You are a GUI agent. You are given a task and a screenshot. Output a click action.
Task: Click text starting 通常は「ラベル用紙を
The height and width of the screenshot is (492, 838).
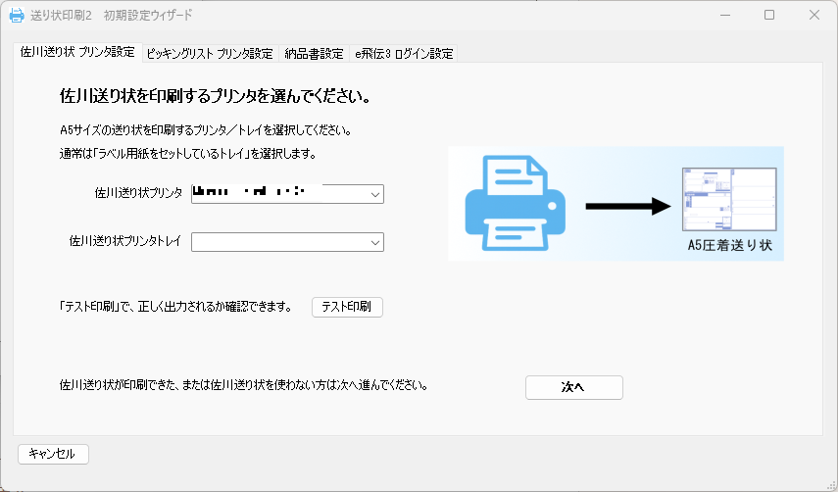(x=187, y=154)
